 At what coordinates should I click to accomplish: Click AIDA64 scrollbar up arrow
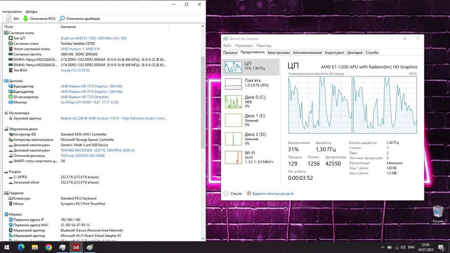point(203,26)
